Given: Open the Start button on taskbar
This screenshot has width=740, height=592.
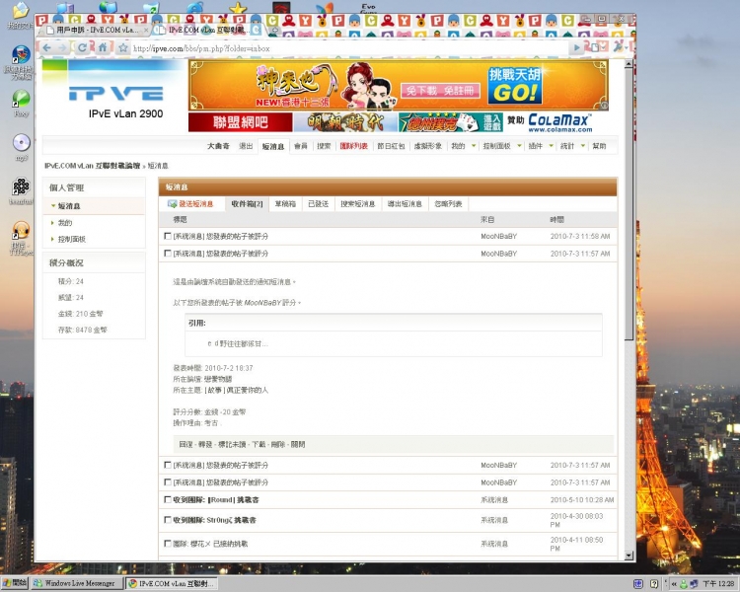Looking at the screenshot, I should click(x=15, y=584).
